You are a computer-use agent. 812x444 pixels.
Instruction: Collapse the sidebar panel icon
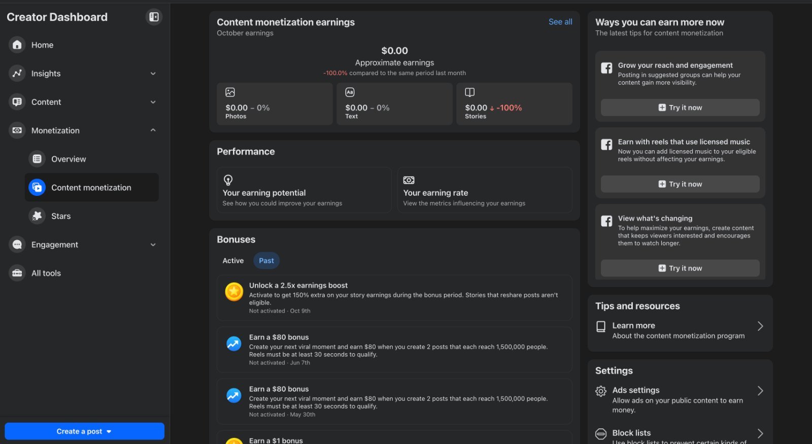(154, 17)
